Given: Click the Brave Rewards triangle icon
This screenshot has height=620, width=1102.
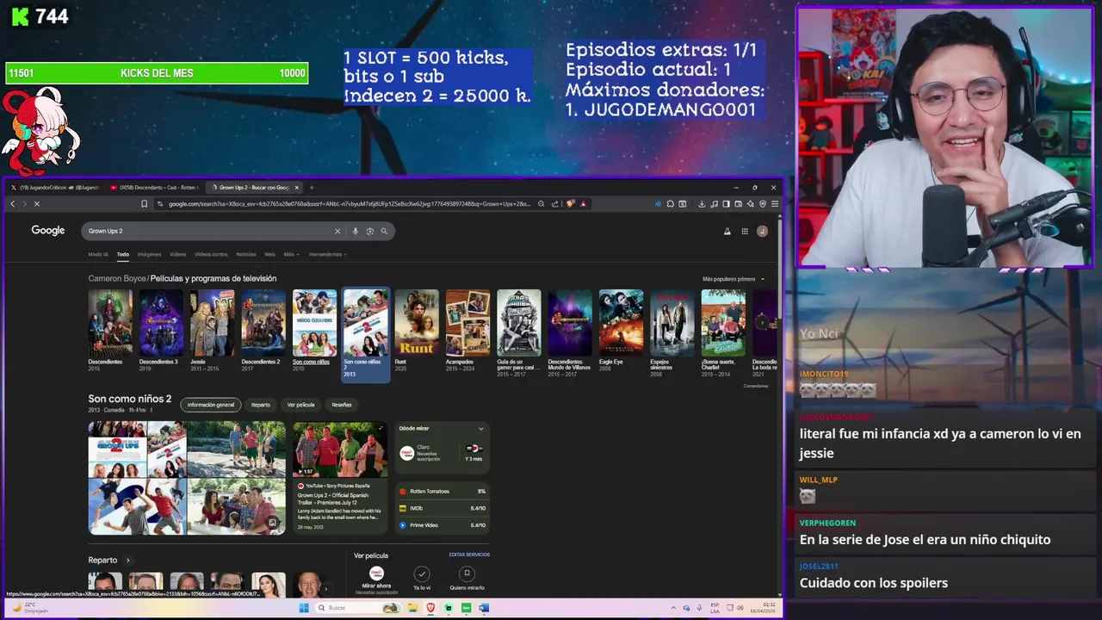Looking at the screenshot, I should pyautogui.click(x=583, y=204).
